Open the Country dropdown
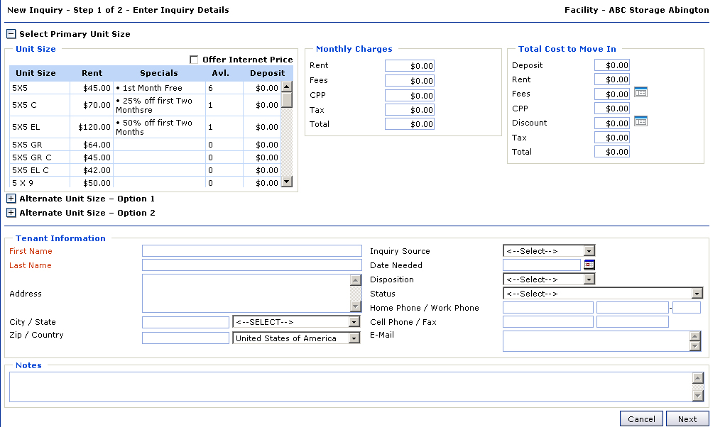 click(x=296, y=338)
